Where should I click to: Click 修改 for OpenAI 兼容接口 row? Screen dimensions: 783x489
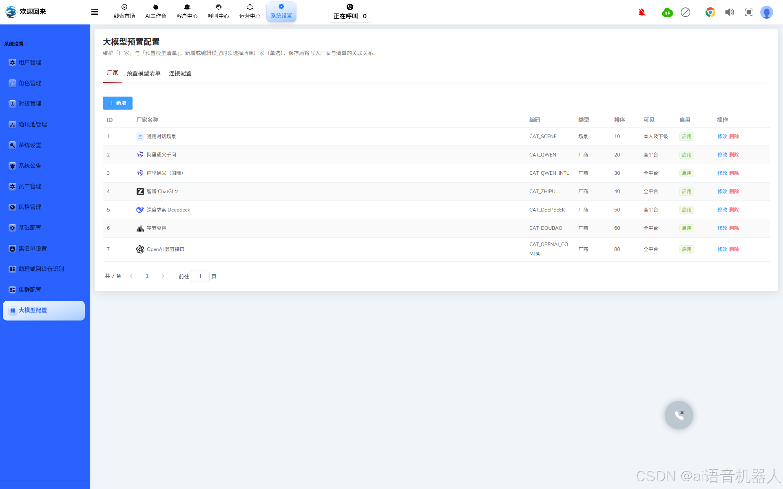pos(722,249)
